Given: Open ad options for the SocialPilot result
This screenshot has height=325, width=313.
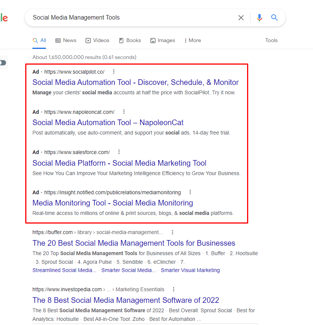Looking at the screenshot, I should [113, 71].
